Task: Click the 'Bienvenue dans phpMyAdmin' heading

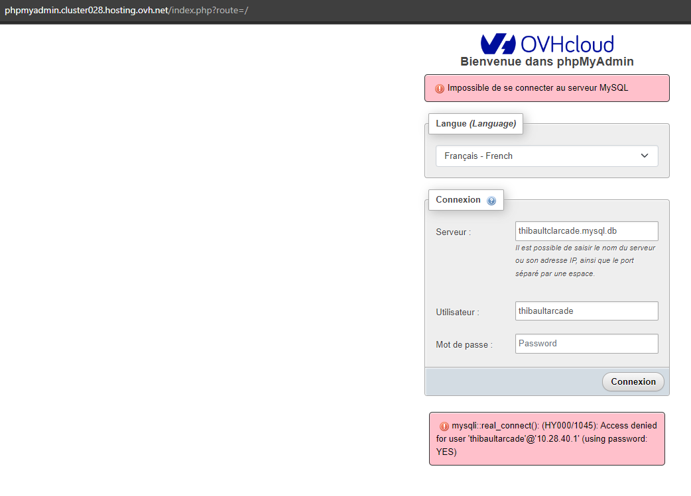Action: (547, 62)
